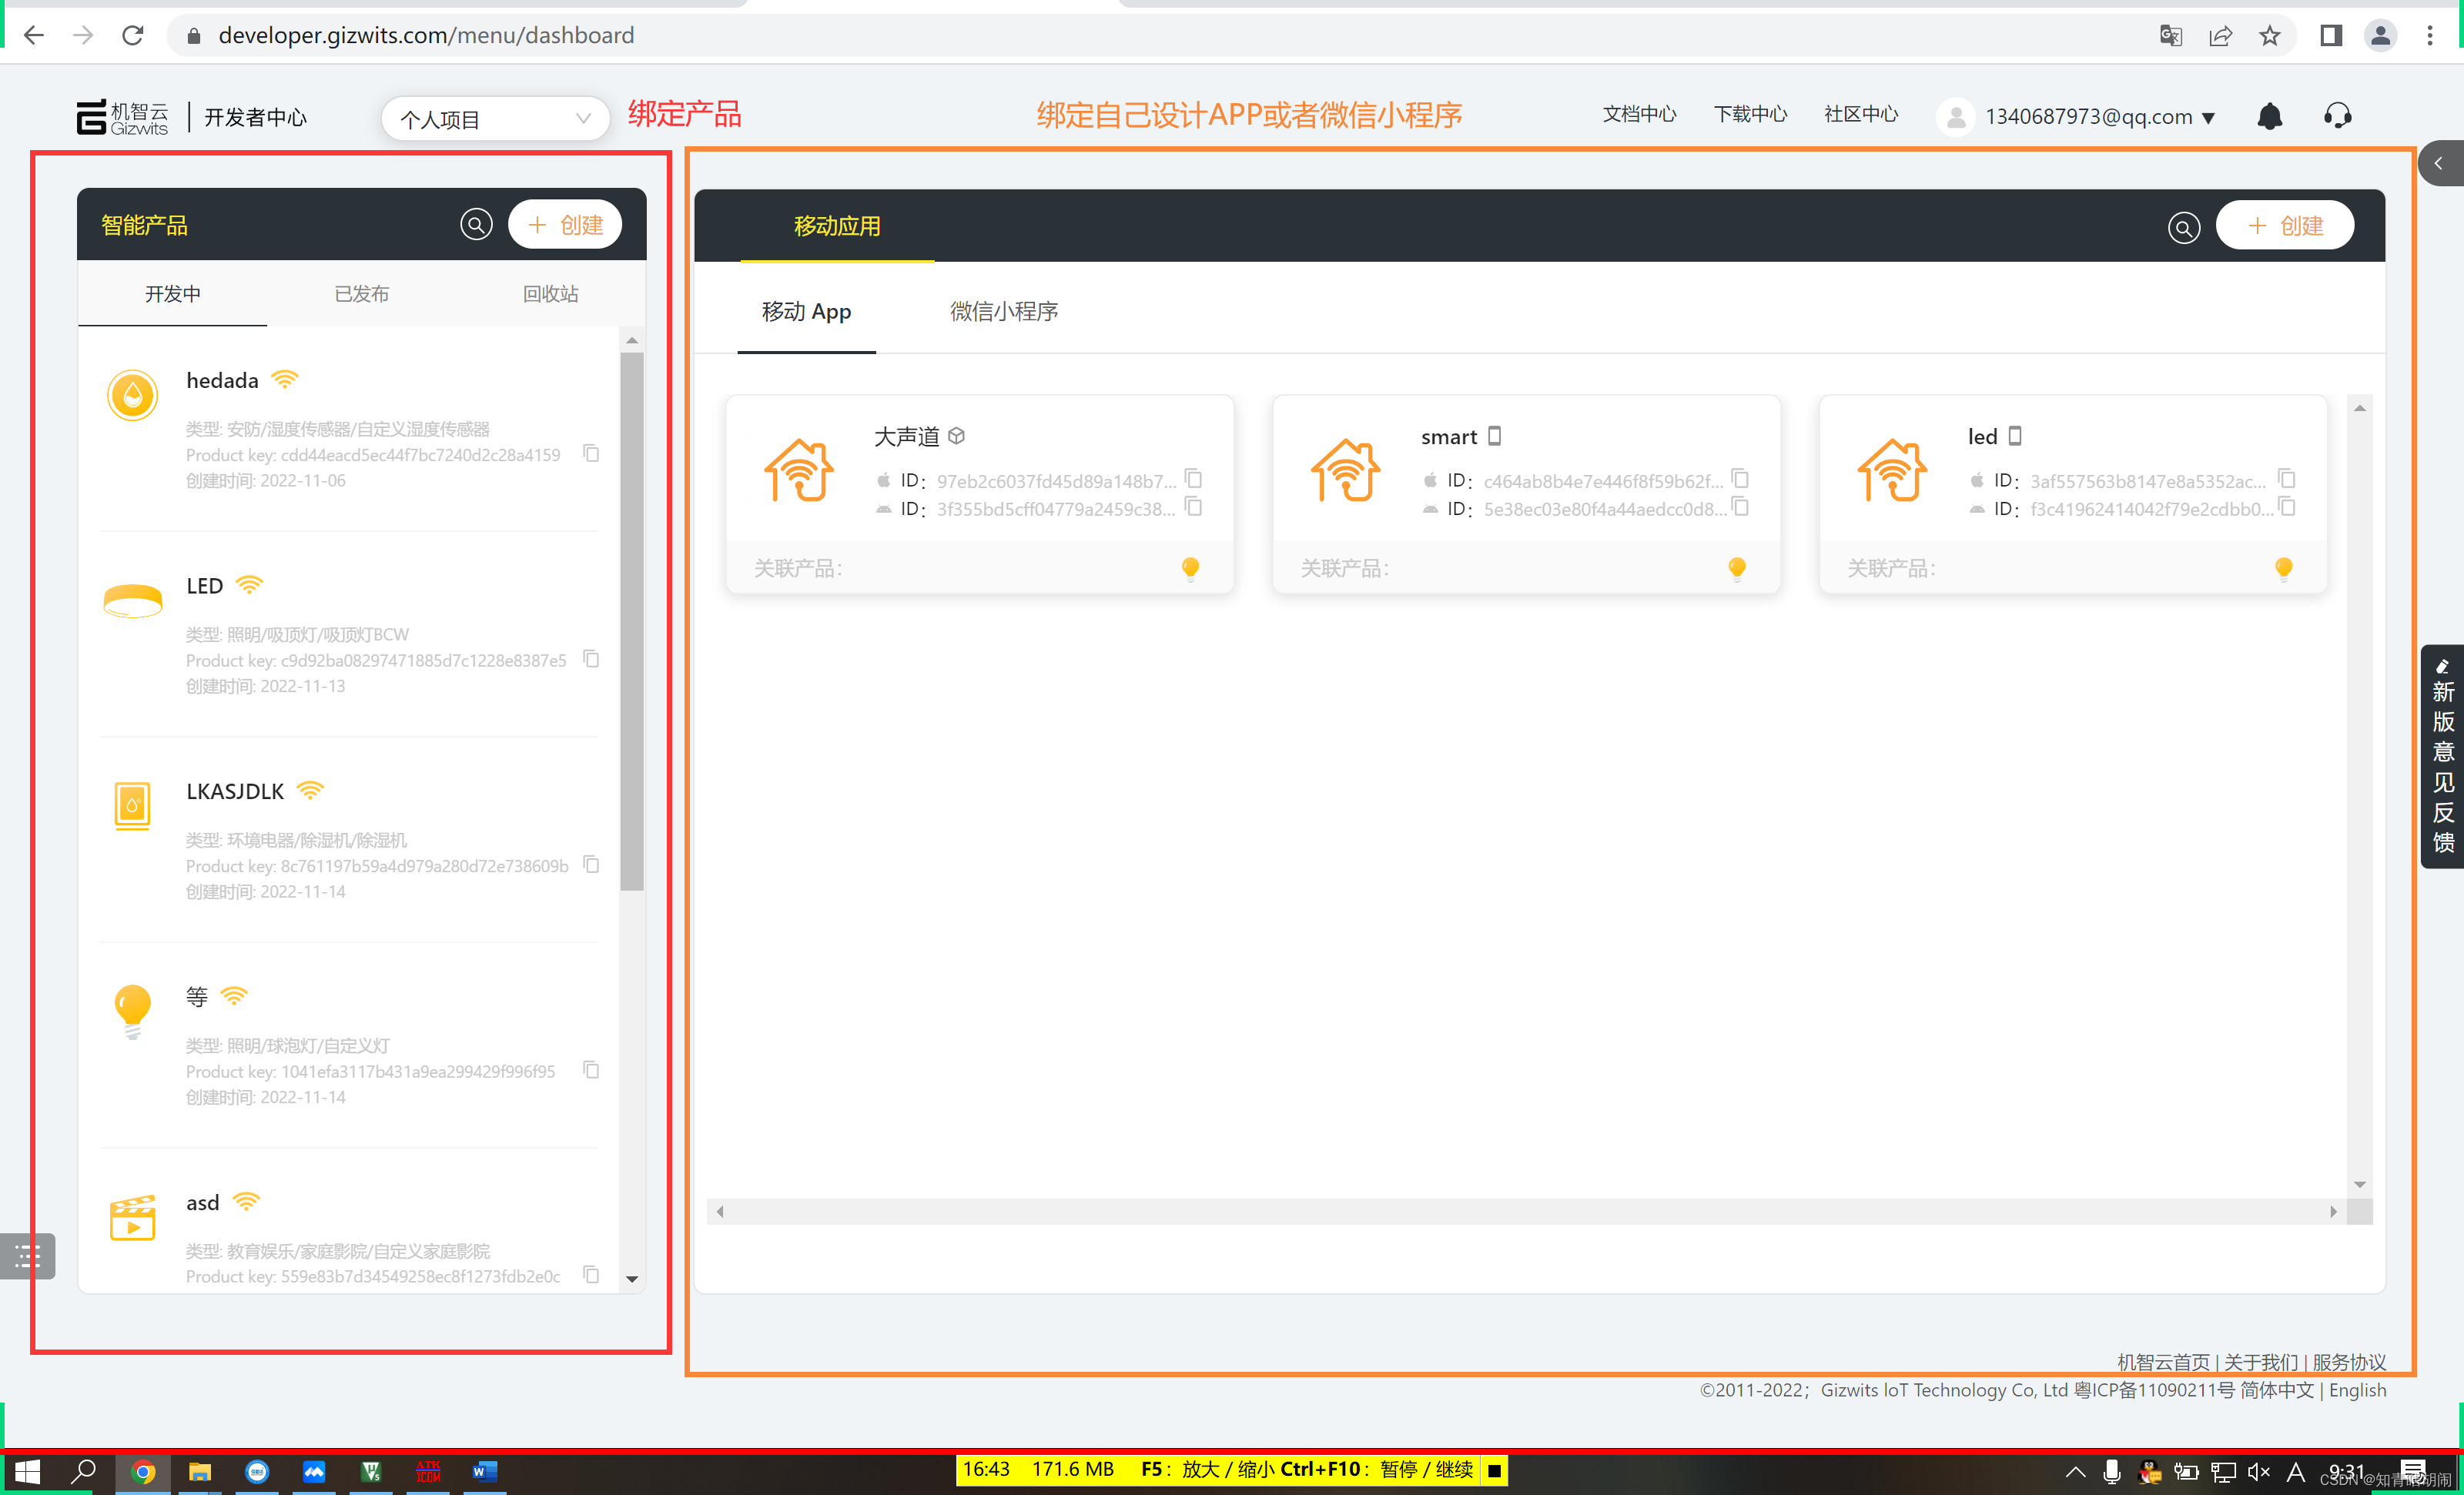This screenshot has width=2464, height=1495.
Task: Switch to 微信小程序 tab
Action: tap(1003, 311)
